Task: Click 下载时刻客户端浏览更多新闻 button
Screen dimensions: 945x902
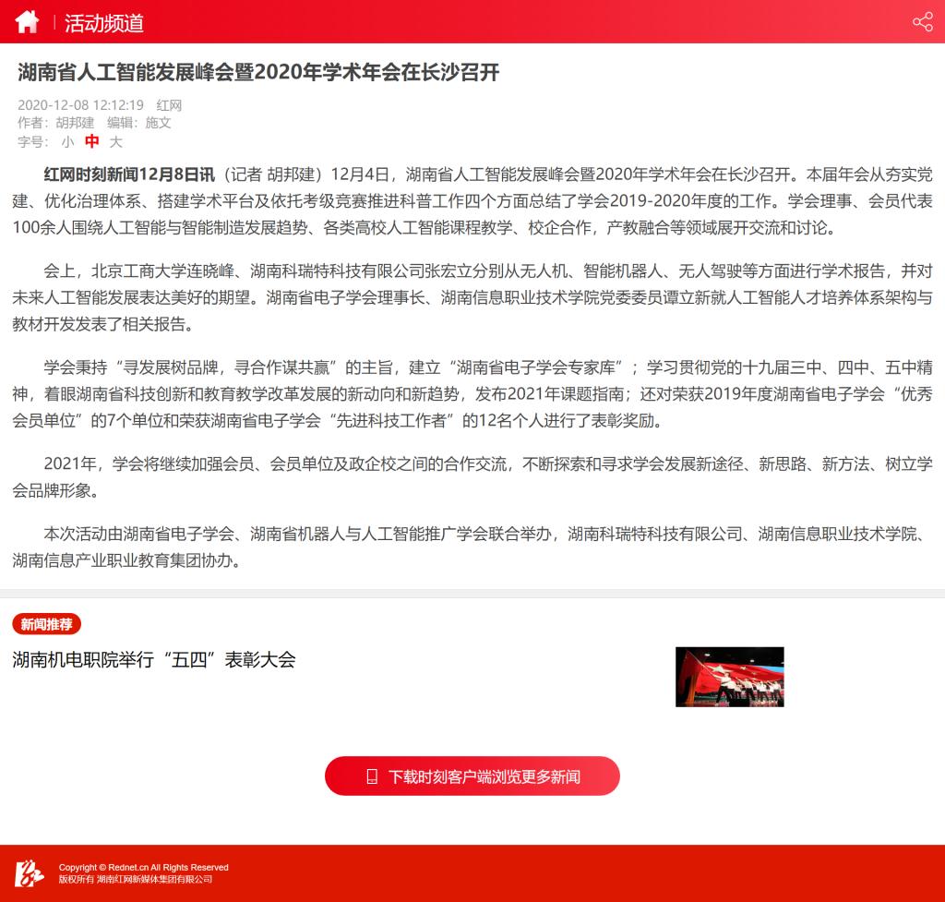Action: 472,776
